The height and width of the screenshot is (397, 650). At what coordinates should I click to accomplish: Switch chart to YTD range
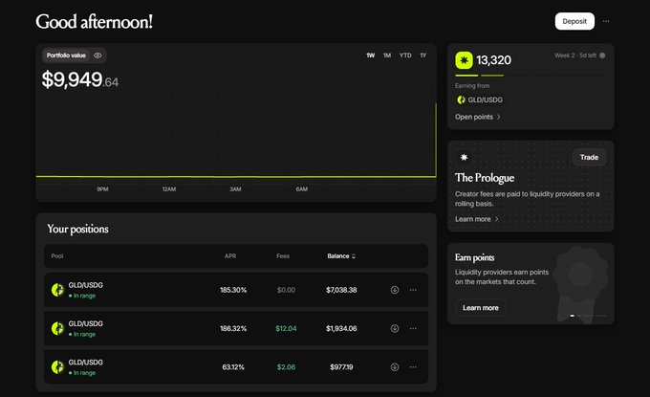405,55
